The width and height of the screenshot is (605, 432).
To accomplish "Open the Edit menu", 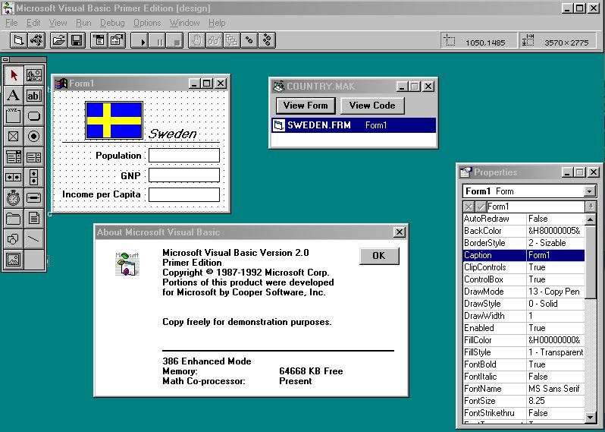I will click(x=33, y=23).
